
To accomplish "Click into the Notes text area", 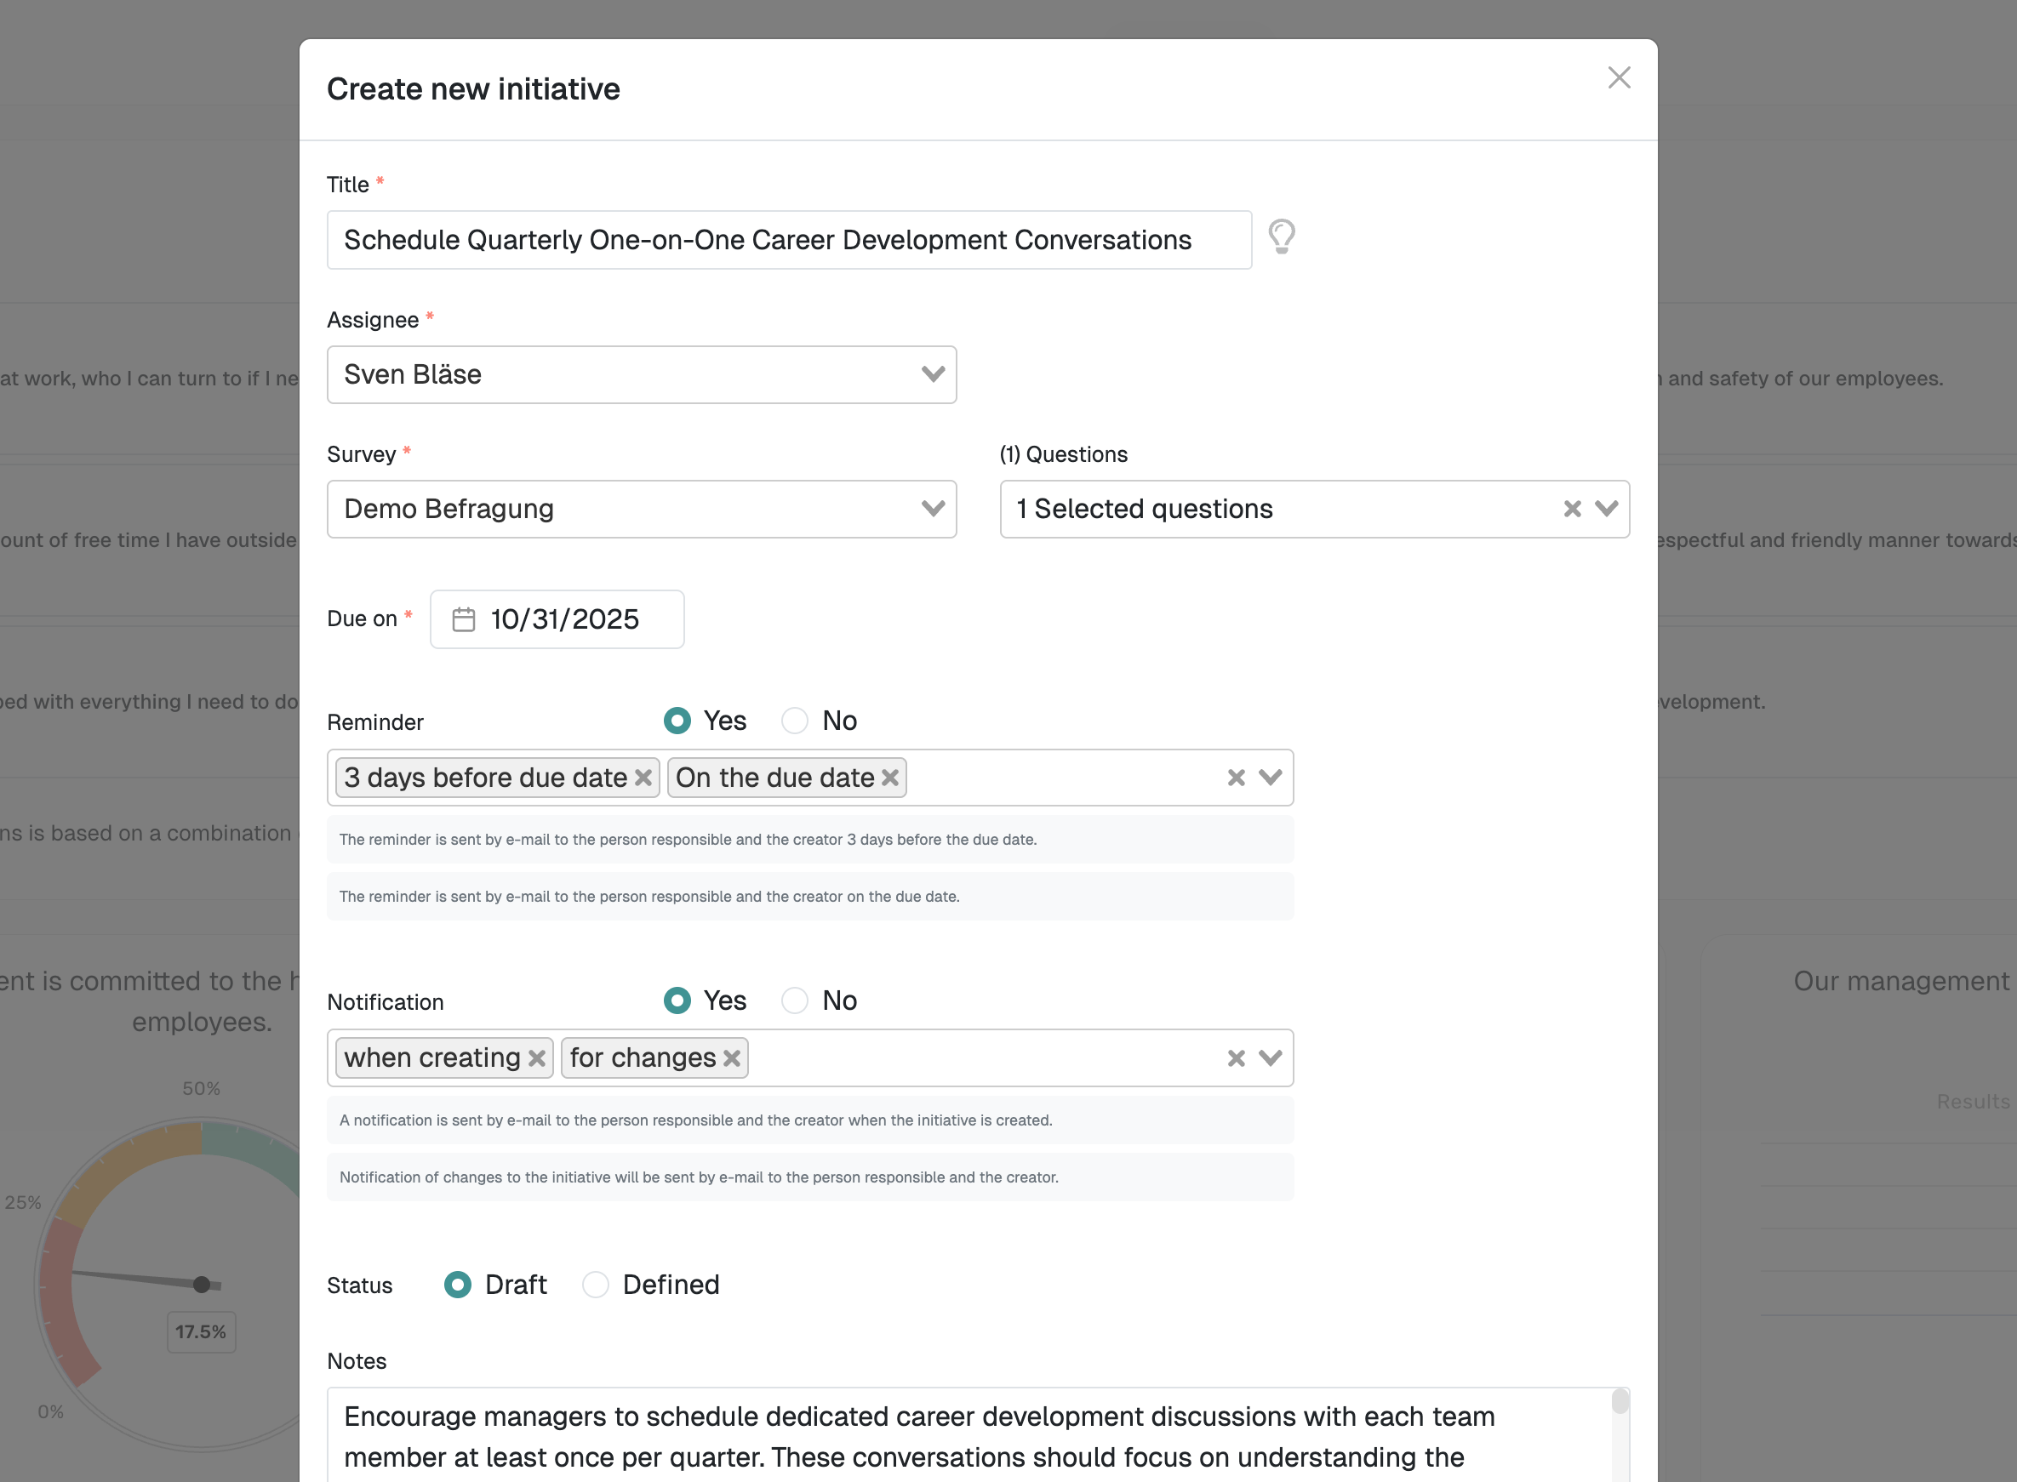I will click(969, 1435).
